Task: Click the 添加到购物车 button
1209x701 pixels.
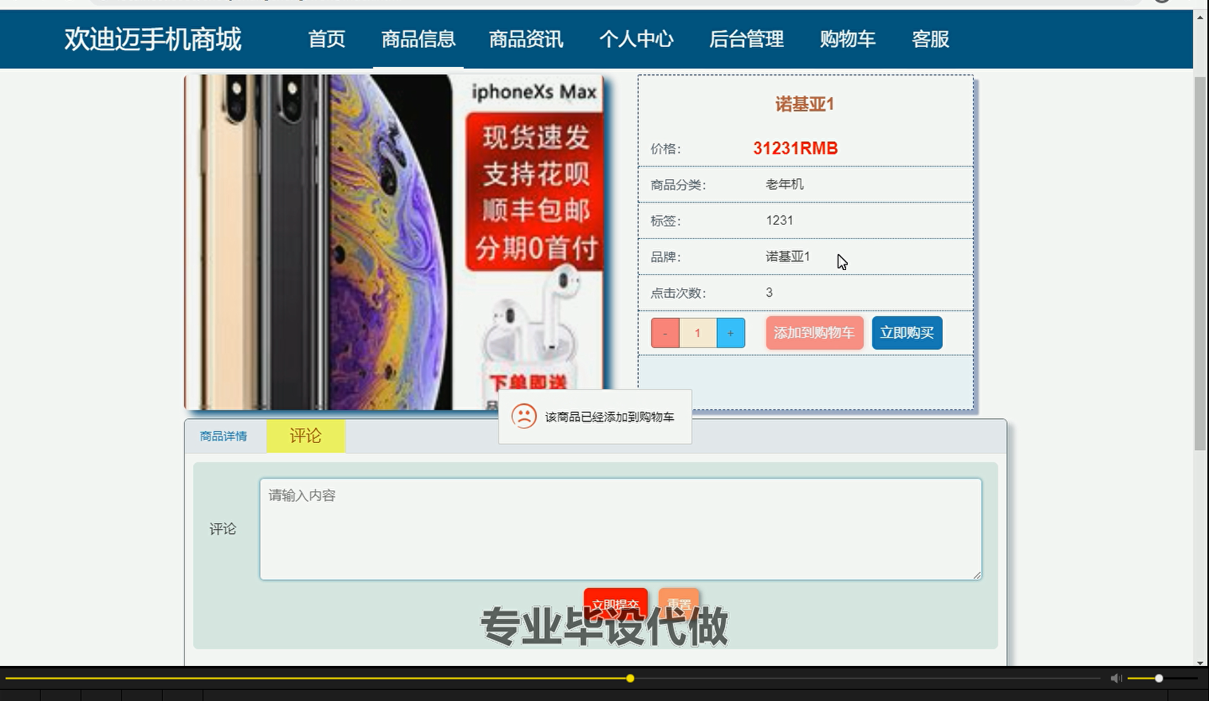Action: (x=814, y=333)
